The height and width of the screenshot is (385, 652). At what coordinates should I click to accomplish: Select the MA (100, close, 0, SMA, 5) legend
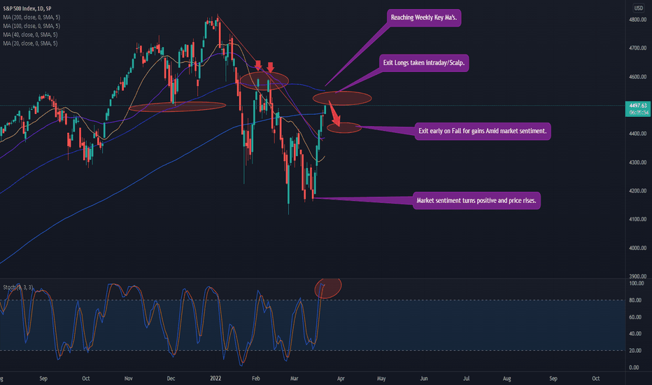(x=31, y=26)
